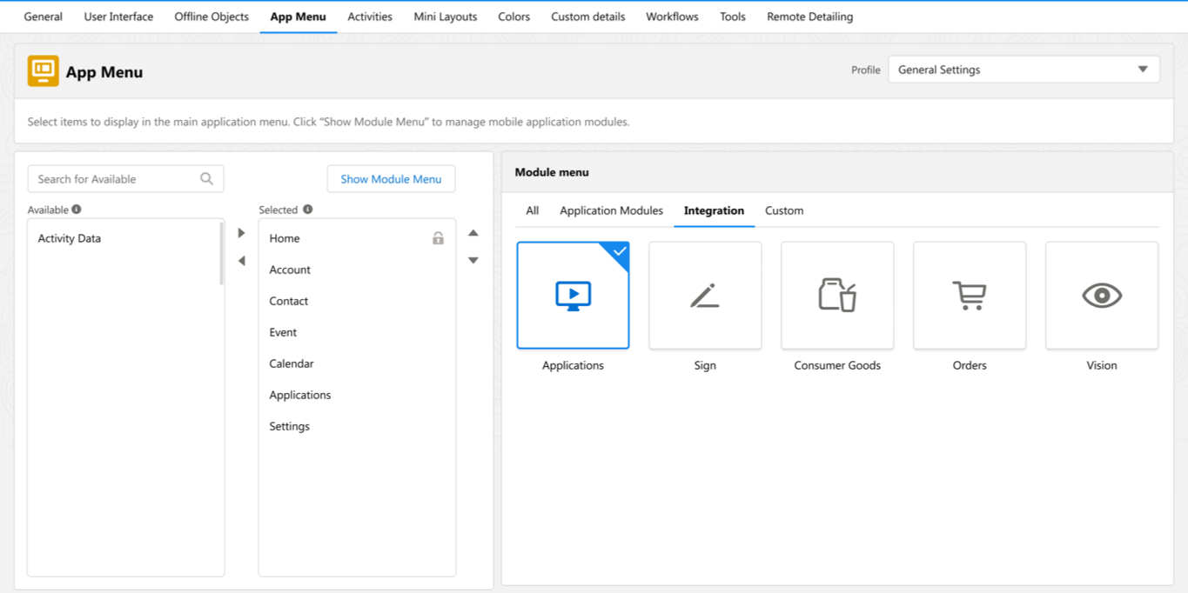Click the Show Module Menu button
1188x593 pixels.
[391, 178]
